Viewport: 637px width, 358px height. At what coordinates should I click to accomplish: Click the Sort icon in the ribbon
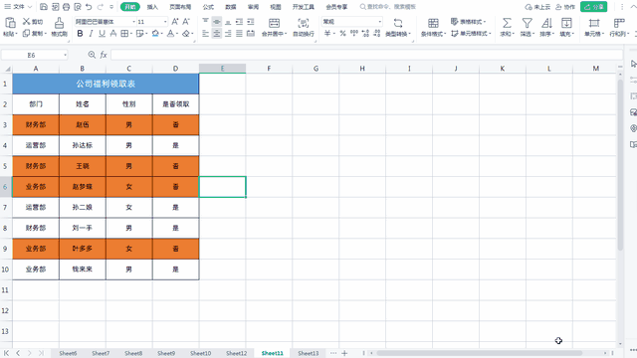pyautogui.click(x=546, y=23)
